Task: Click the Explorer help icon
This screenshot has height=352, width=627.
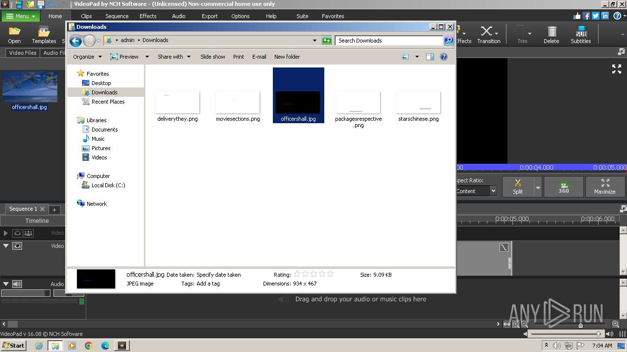Action: [x=444, y=57]
